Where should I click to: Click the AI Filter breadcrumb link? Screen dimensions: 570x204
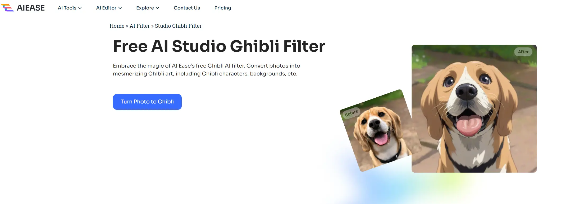(x=140, y=26)
